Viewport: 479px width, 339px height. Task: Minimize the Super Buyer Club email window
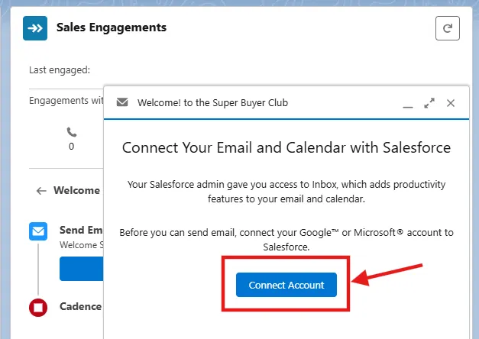[408, 103]
